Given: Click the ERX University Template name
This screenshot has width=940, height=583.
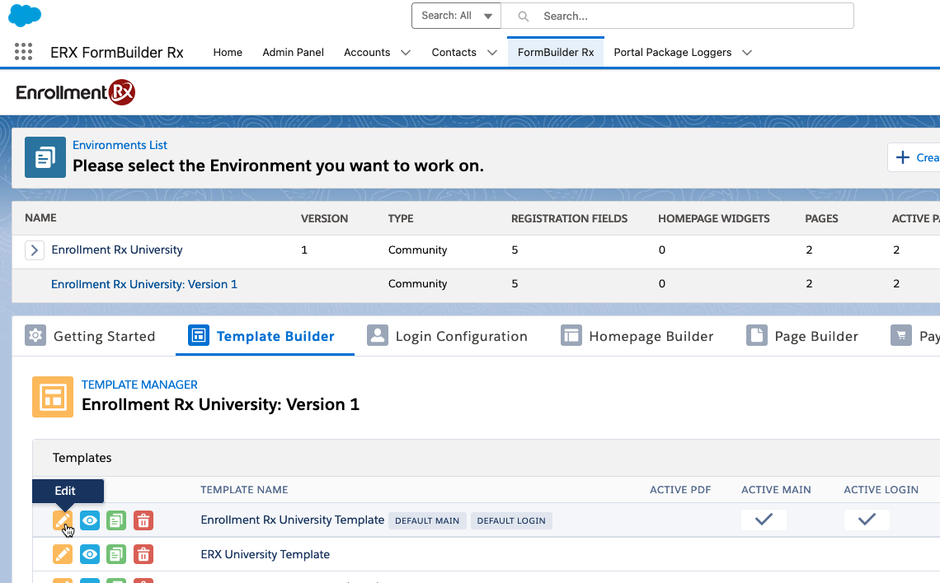Looking at the screenshot, I should tap(265, 554).
